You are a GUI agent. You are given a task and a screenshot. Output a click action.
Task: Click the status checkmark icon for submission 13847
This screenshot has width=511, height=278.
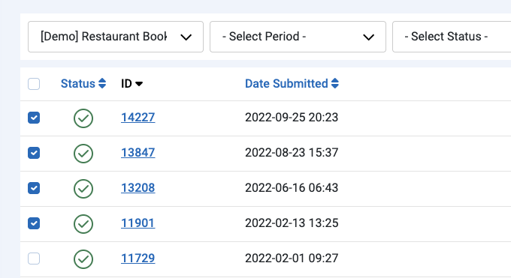83,153
